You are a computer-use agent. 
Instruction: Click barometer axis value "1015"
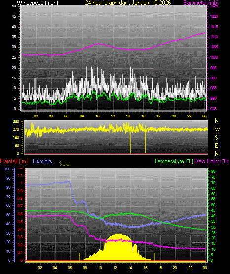pyautogui.click(x=214, y=27)
